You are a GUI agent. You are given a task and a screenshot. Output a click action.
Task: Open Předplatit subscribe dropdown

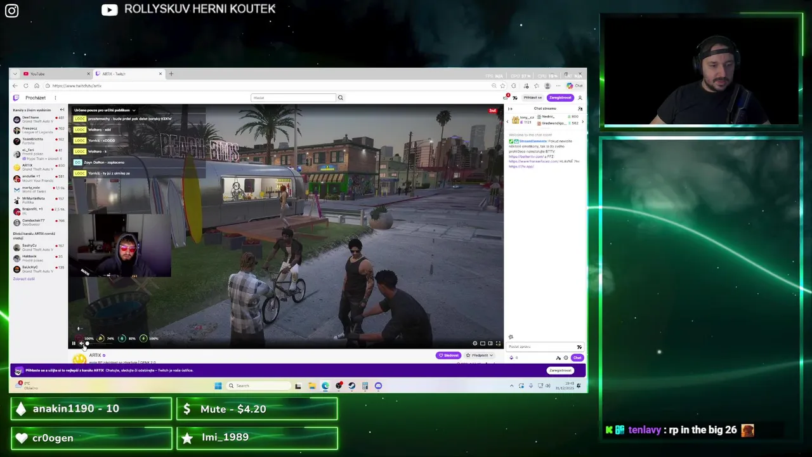pos(480,355)
